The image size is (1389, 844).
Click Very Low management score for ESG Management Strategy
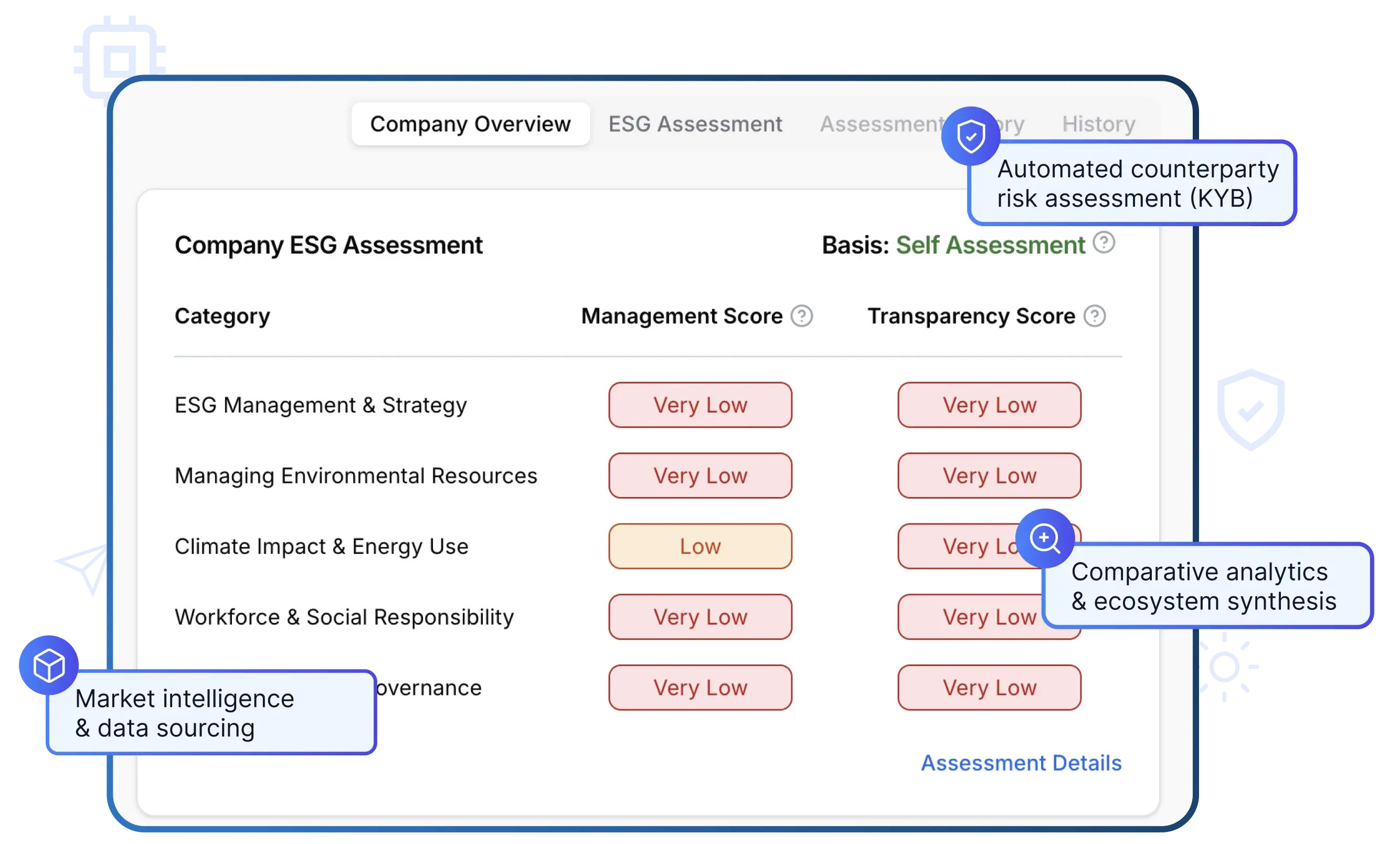click(x=700, y=405)
